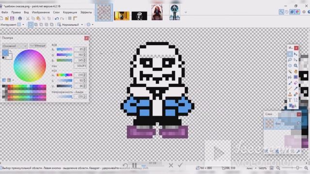Click the primary blue color swatch
310x174 pixels.
point(5,53)
